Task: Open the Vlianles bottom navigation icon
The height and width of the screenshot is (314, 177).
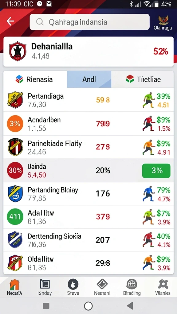Action: pyautogui.click(x=163, y=284)
